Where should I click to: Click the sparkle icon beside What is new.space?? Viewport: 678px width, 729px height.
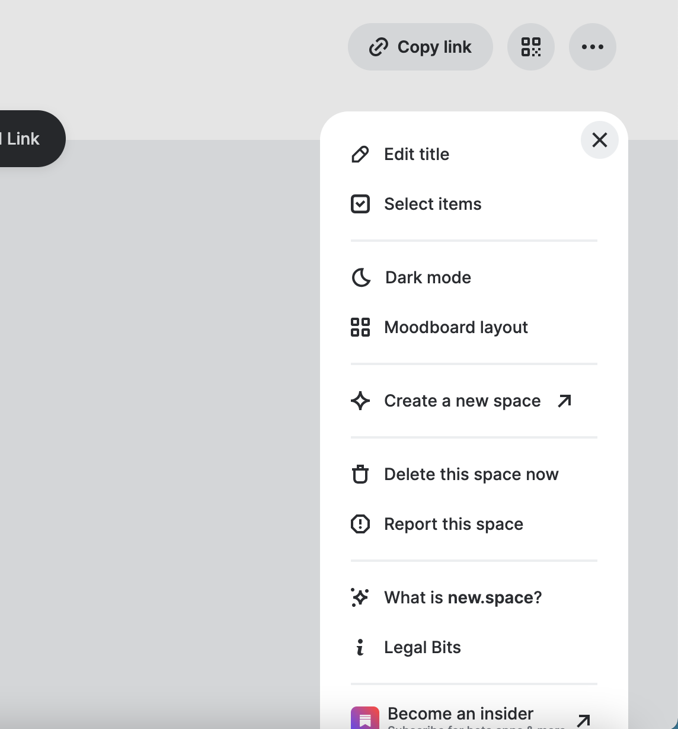tap(360, 597)
